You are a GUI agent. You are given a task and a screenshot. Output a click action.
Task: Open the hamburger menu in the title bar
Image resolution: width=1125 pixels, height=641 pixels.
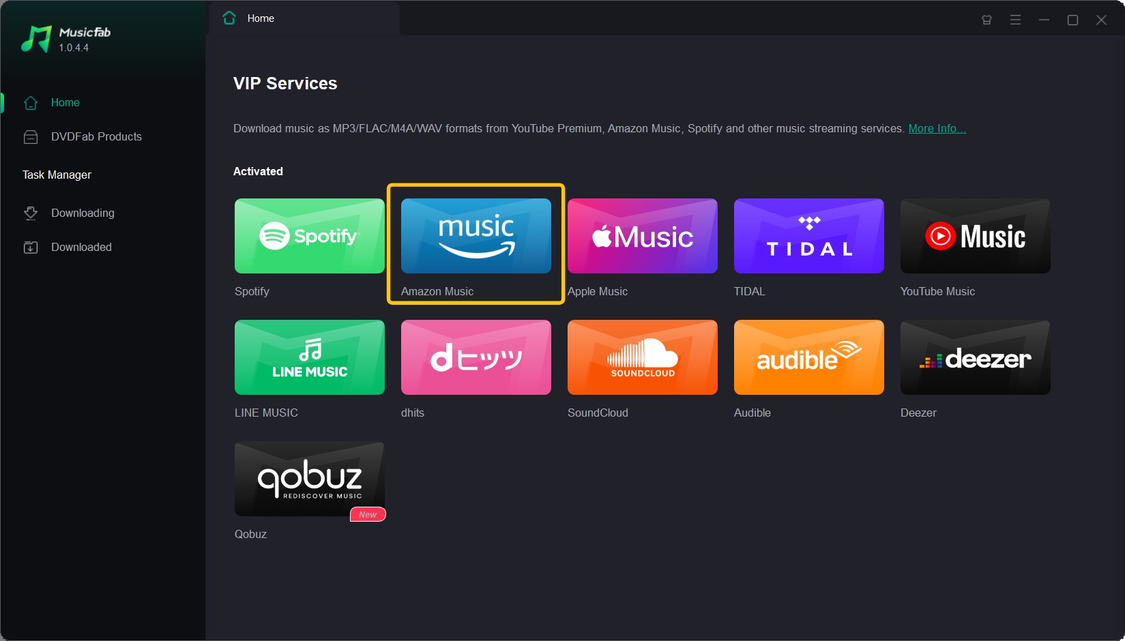[x=1015, y=20]
